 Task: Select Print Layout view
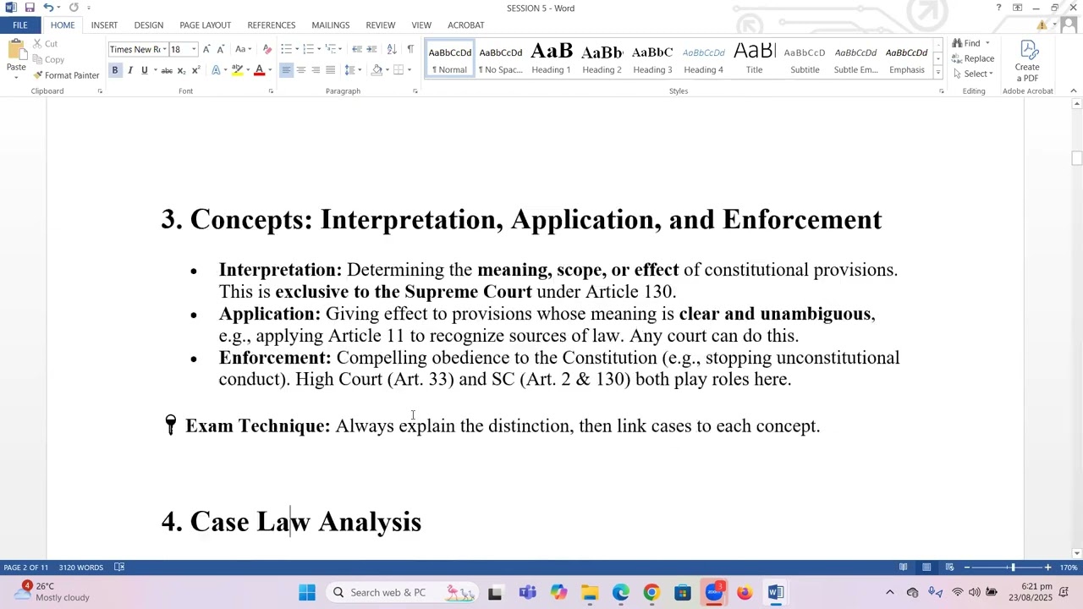926,568
